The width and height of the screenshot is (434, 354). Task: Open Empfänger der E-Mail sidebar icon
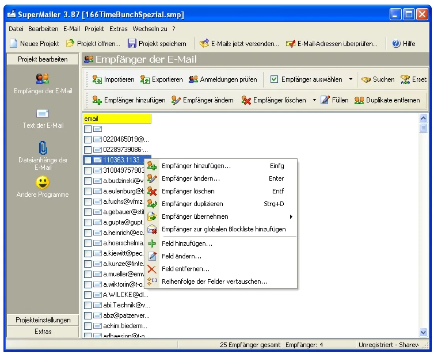point(42,78)
